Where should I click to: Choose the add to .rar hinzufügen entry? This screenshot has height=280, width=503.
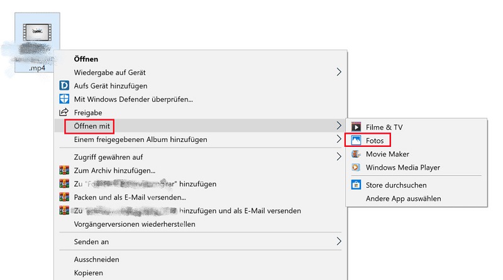[x=145, y=184]
